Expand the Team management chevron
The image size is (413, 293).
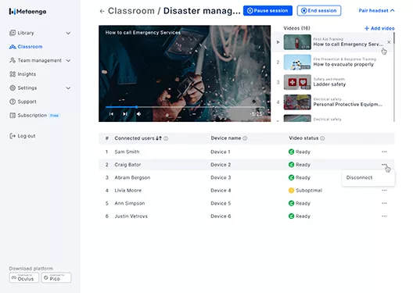pos(68,60)
